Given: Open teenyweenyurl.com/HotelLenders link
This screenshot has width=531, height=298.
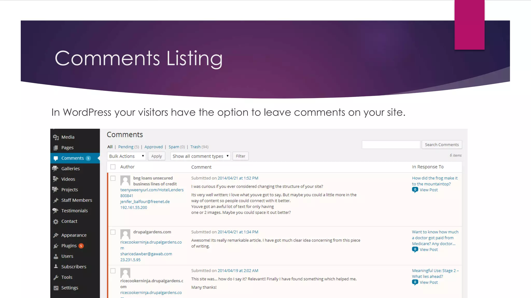Looking at the screenshot, I should coord(152,193).
